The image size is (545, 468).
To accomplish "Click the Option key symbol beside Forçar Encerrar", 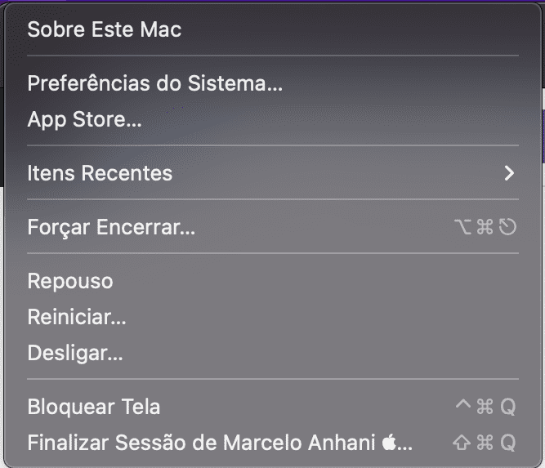I will point(462,227).
